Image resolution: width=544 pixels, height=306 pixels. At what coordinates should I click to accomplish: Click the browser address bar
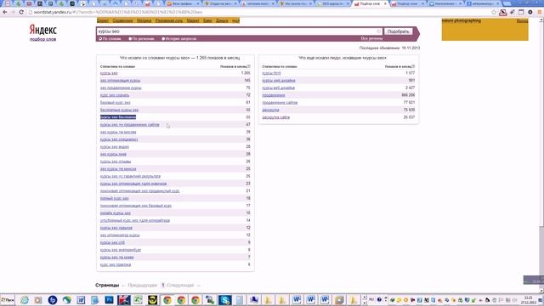(258, 12)
